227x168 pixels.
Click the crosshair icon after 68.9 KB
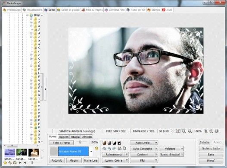point(173,131)
